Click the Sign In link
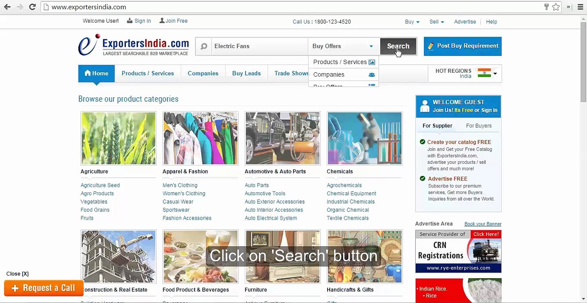 tap(143, 21)
